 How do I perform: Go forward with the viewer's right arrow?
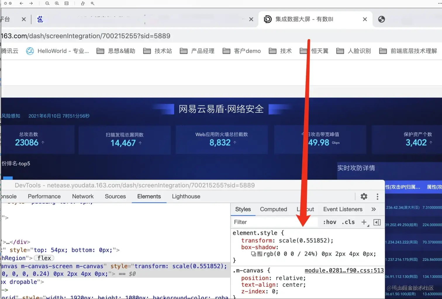[31, 4]
